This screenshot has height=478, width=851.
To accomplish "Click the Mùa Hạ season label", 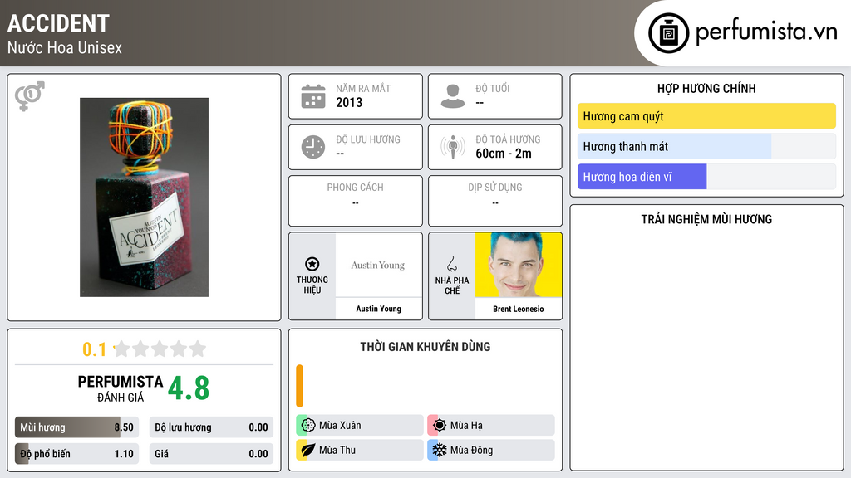I will click(x=466, y=426).
